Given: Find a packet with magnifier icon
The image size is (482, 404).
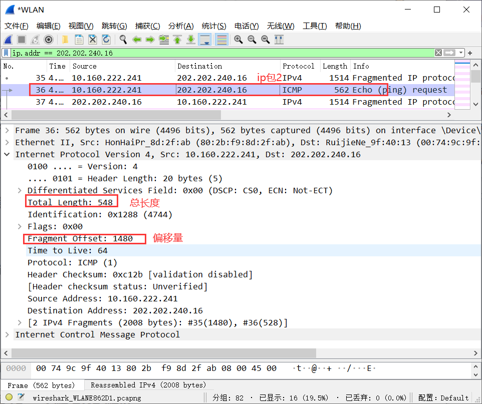Looking at the screenshot, I should coord(123,40).
